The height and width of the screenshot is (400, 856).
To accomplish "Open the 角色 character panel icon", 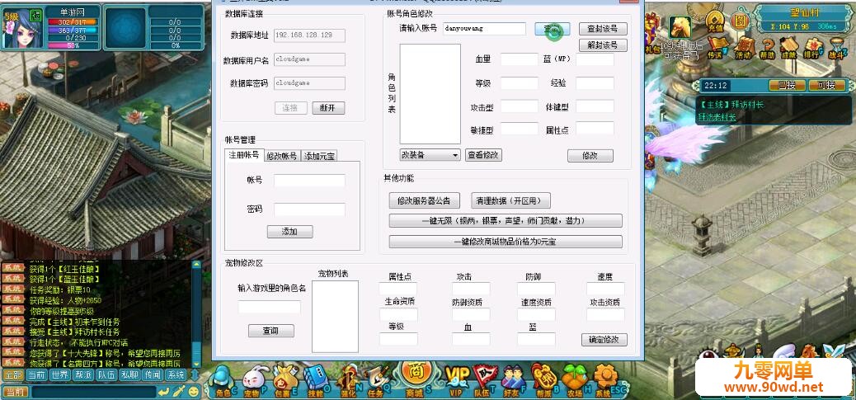I will point(222,380).
